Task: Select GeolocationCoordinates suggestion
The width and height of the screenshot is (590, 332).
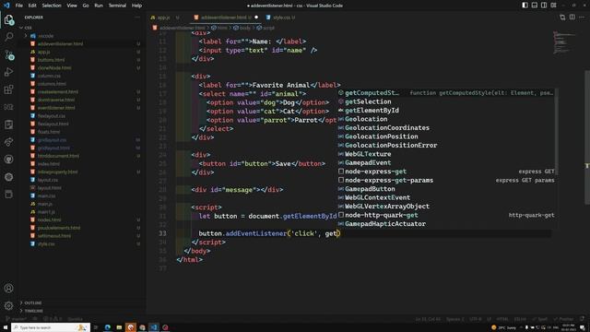Action: (x=446, y=127)
